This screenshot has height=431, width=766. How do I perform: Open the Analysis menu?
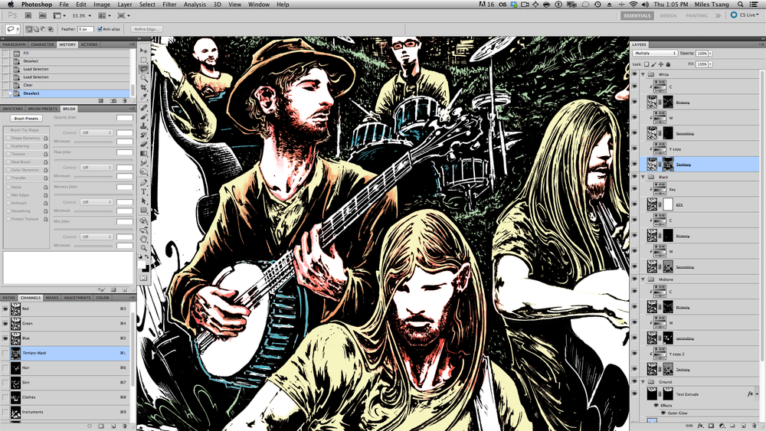[195, 5]
